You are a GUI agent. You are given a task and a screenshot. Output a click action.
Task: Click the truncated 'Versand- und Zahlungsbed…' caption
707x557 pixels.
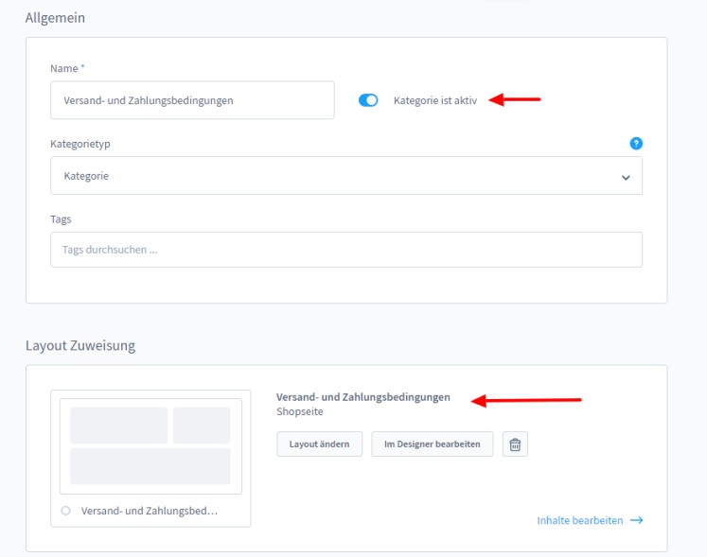(x=150, y=511)
